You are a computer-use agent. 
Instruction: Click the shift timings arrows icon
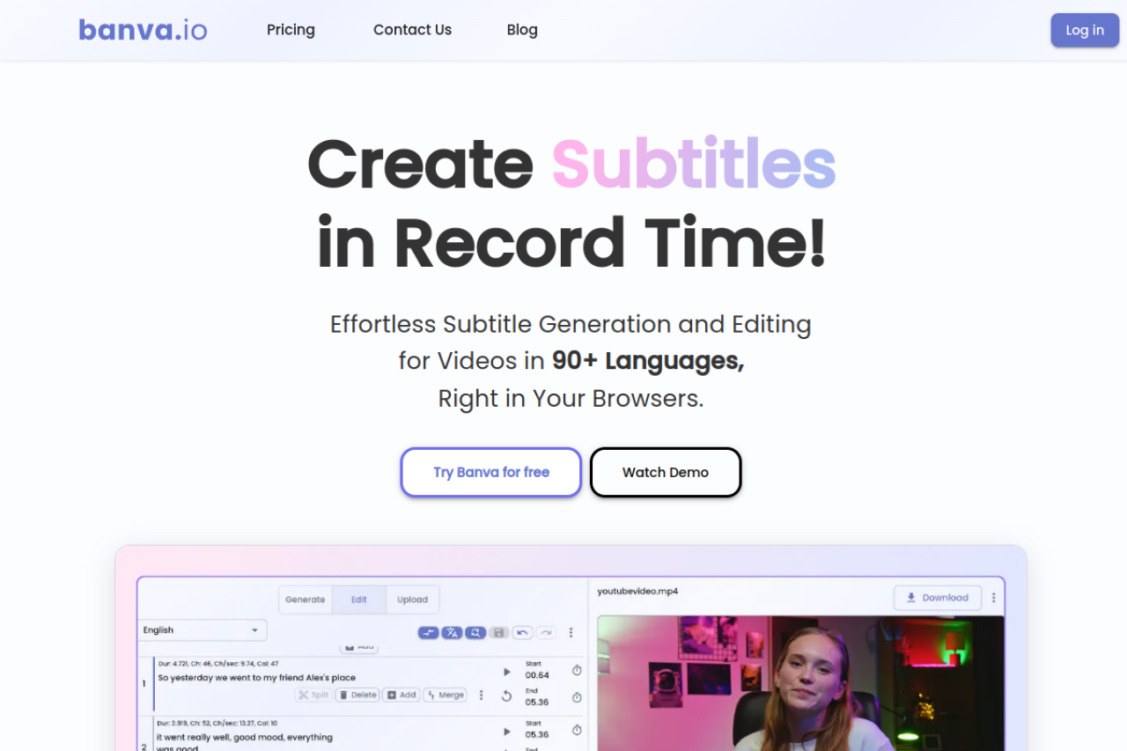click(x=428, y=632)
